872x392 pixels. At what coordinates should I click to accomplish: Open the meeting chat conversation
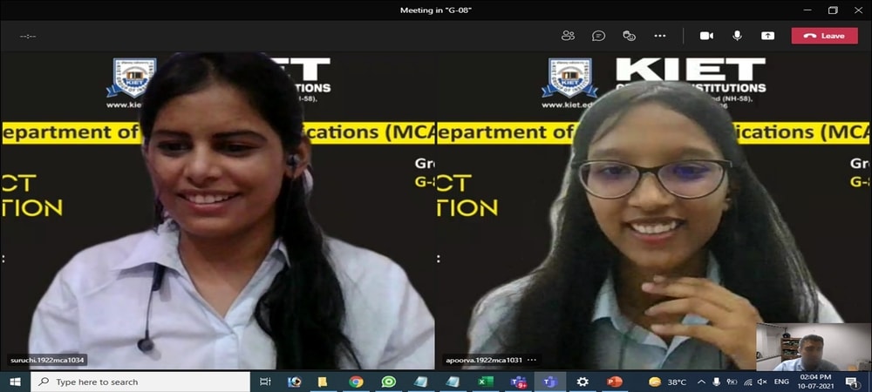(x=598, y=36)
